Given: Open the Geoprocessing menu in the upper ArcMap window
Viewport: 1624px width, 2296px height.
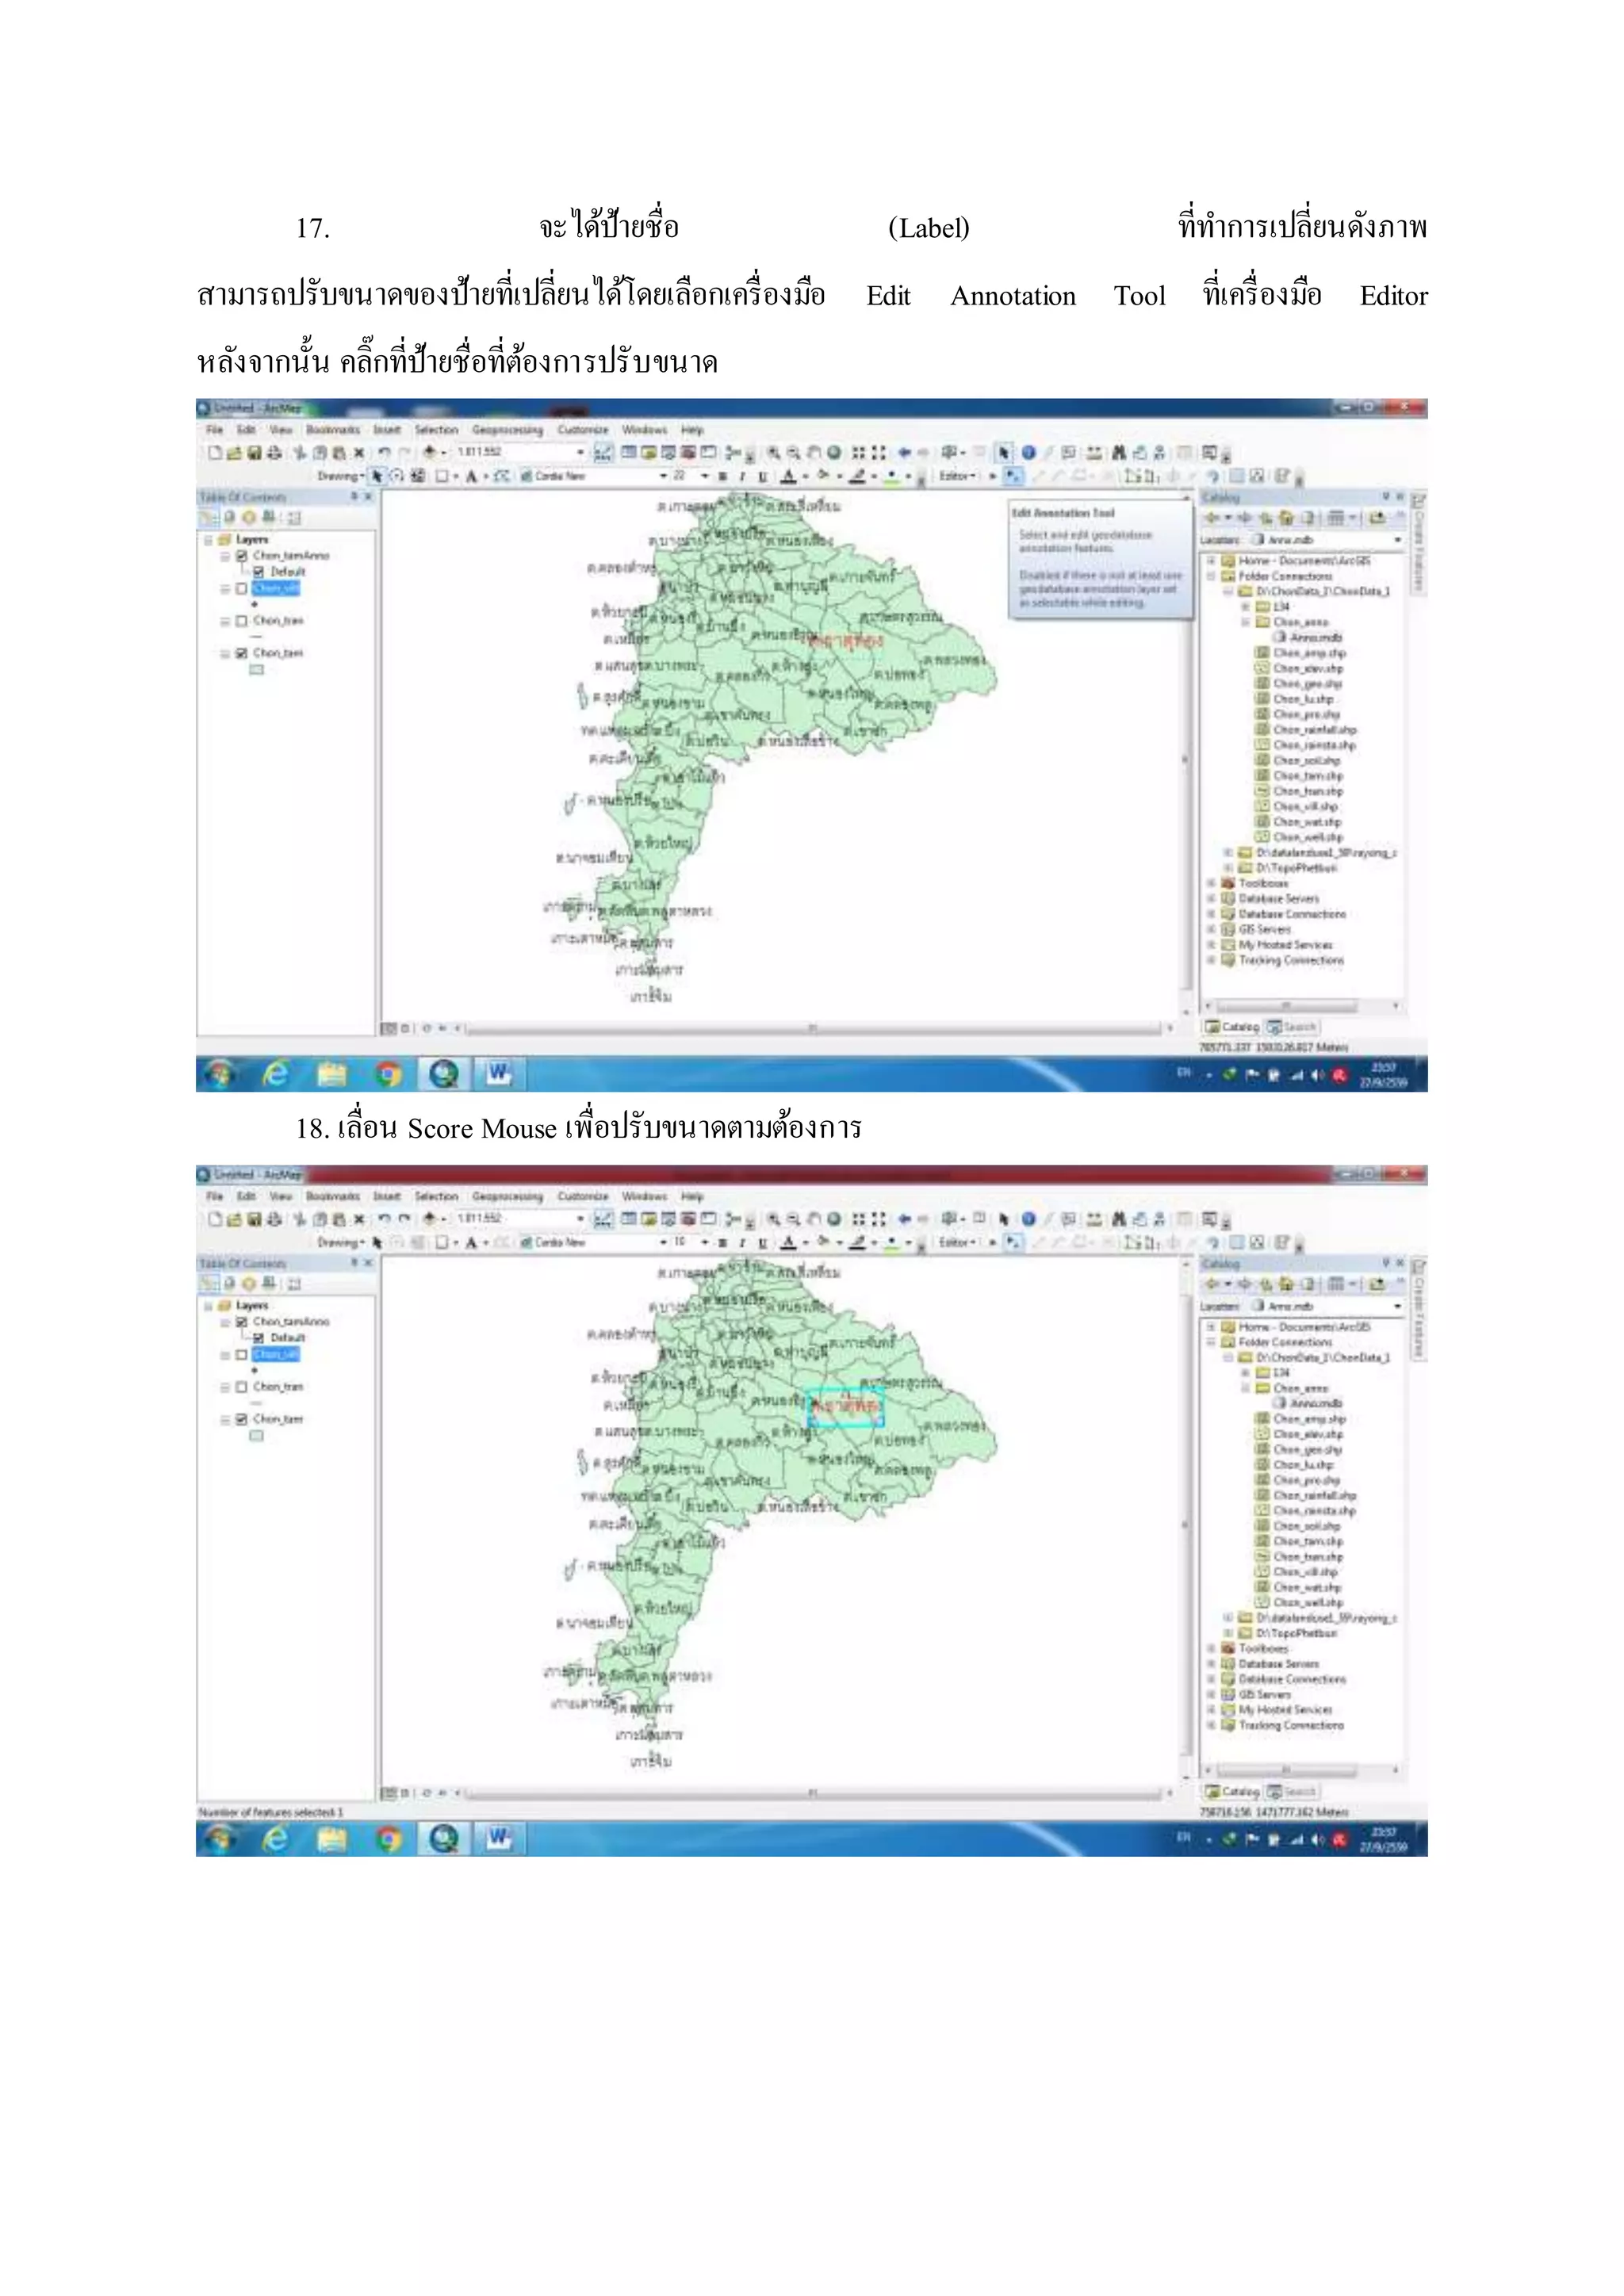Looking at the screenshot, I should pyautogui.click(x=507, y=430).
